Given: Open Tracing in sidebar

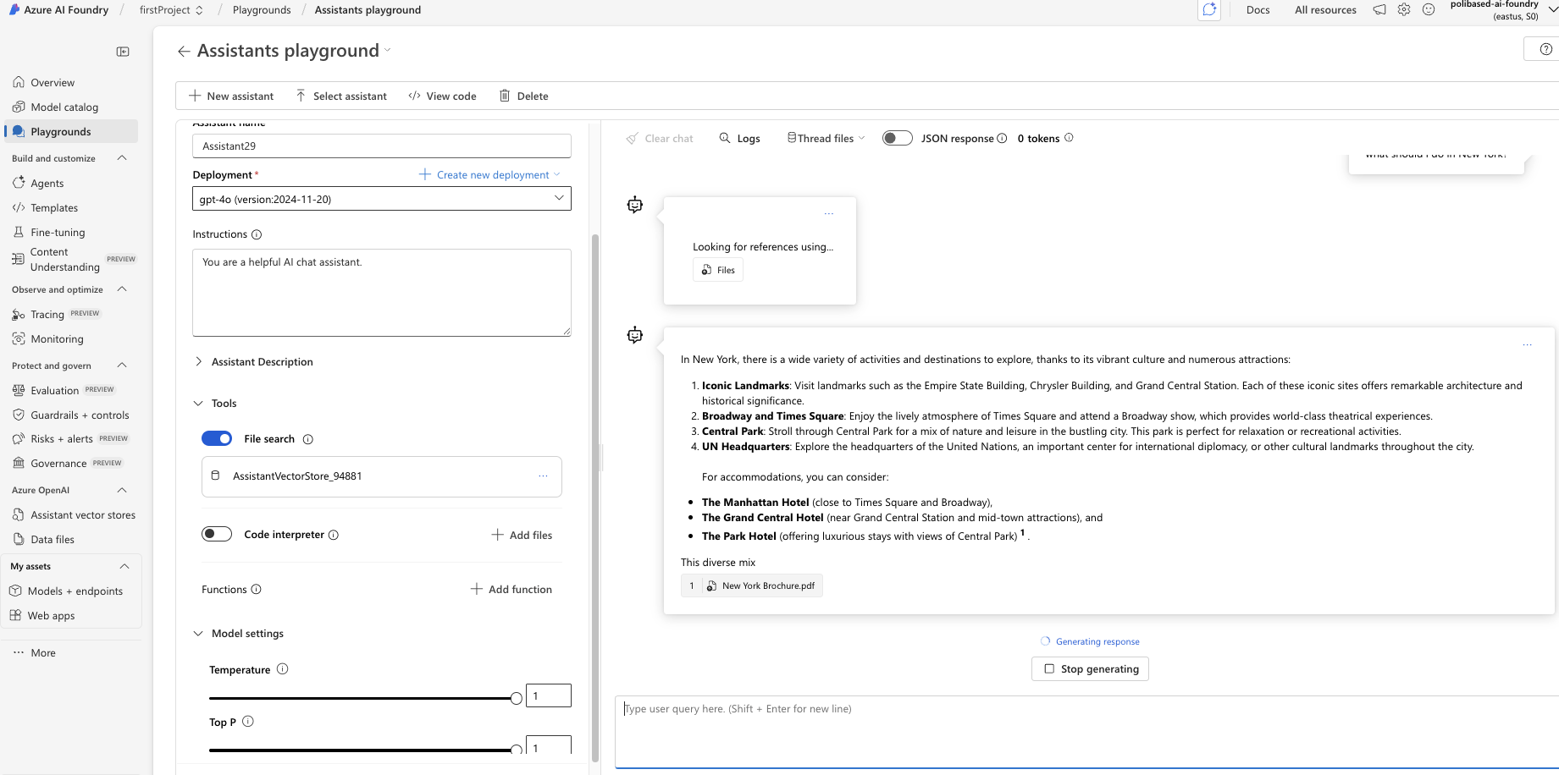Looking at the screenshot, I should click(x=47, y=314).
